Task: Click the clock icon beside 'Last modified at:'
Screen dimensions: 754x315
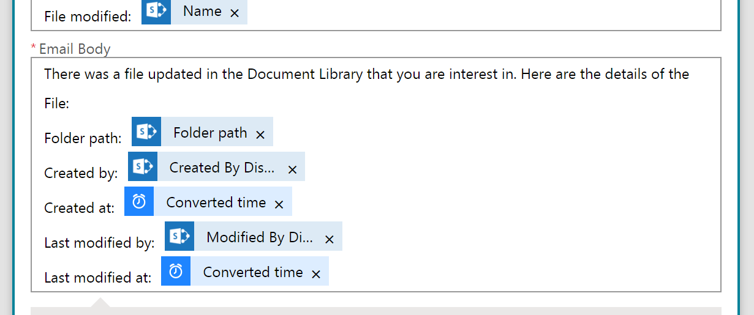Action: tap(176, 272)
